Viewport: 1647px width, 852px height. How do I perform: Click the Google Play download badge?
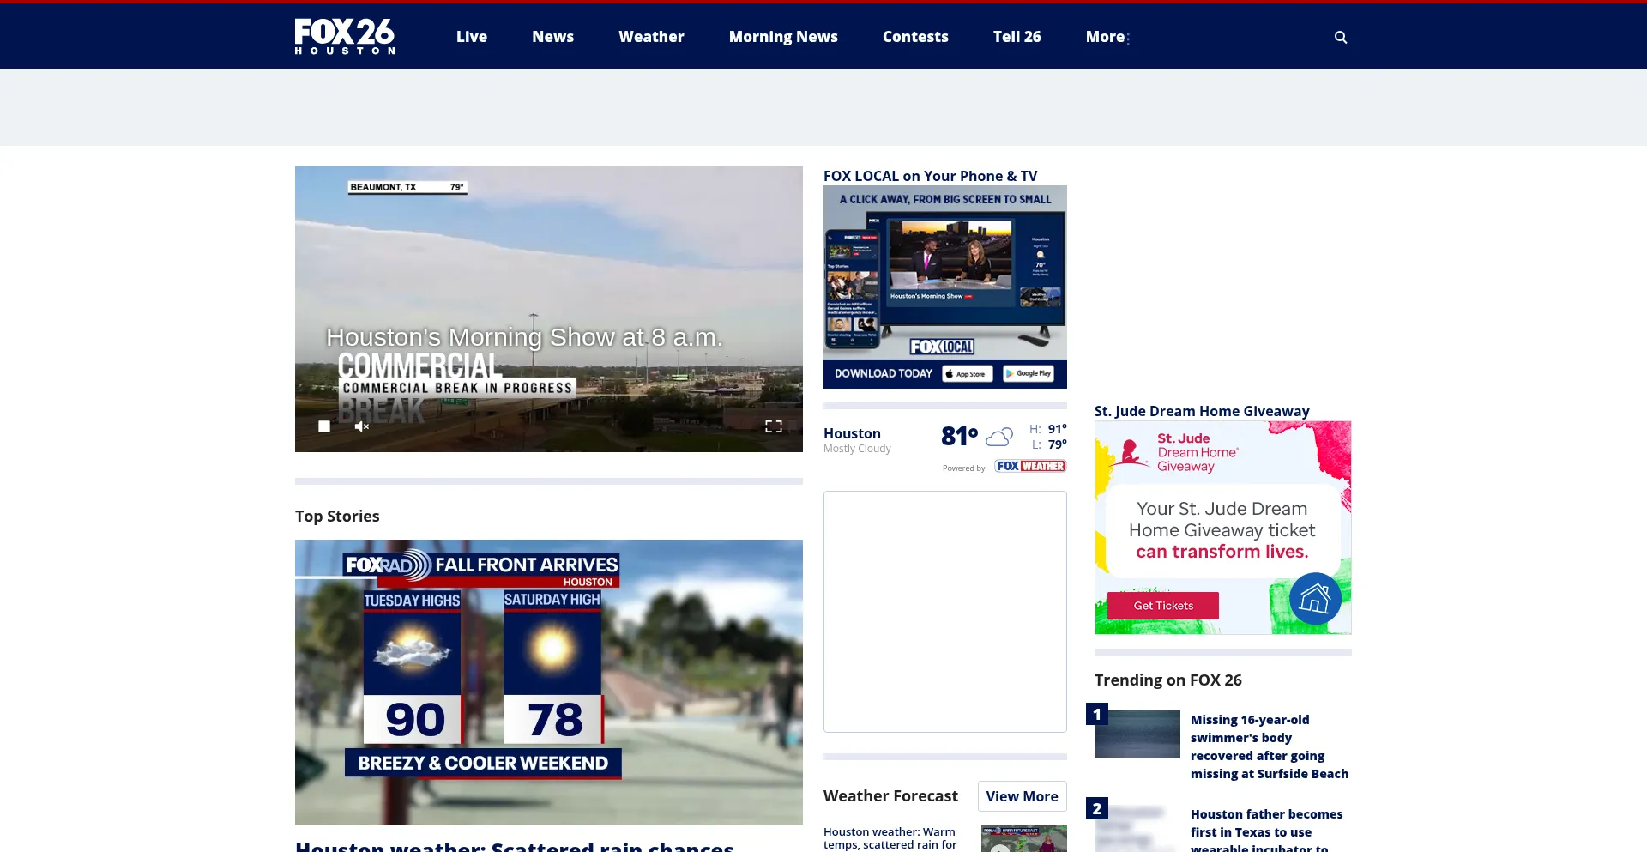(1029, 374)
